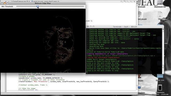Click the 'createTrackbar(' code line
This screenshot has height=96, width=171.
[x=64, y=82]
